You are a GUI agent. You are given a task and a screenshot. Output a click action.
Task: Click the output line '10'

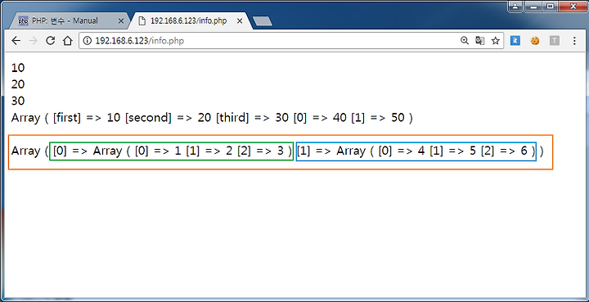pyautogui.click(x=18, y=68)
